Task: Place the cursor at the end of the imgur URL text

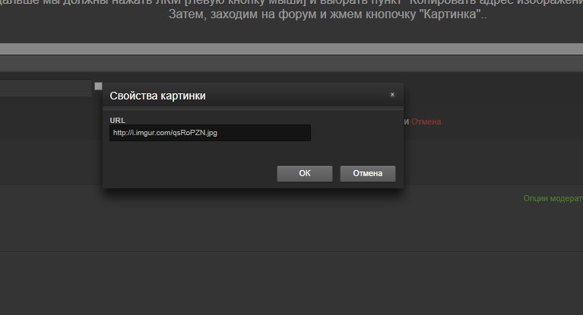Action: coord(217,133)
